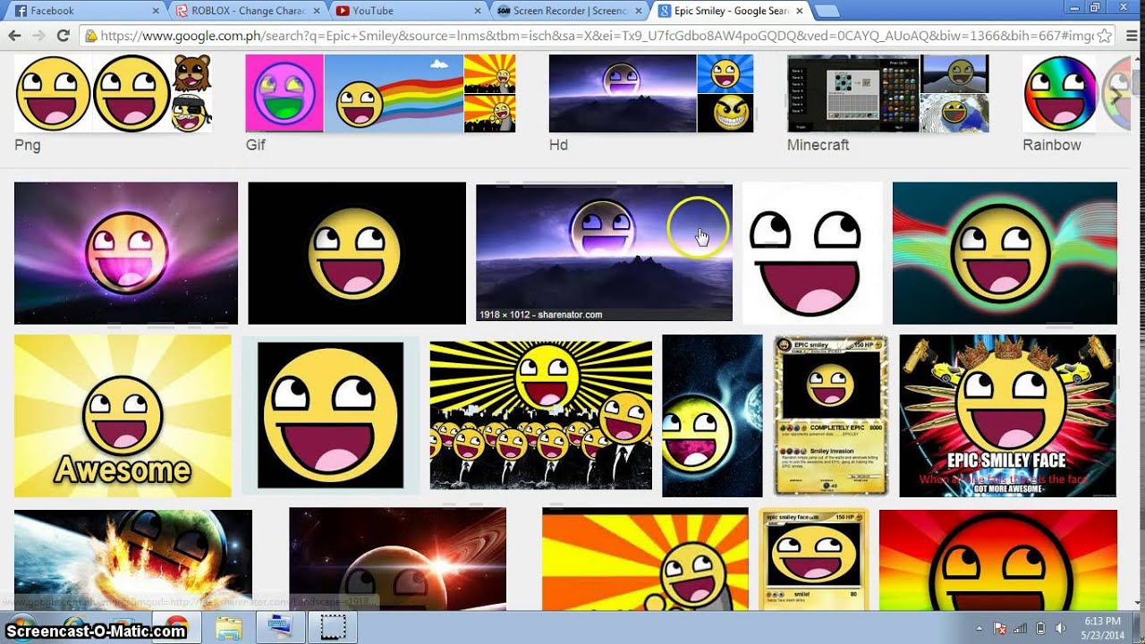
Task: Show hidden system tray icons
Action: click(980, 628)
